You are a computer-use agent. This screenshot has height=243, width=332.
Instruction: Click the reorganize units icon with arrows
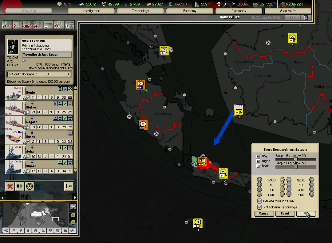(x=69, y=186)
